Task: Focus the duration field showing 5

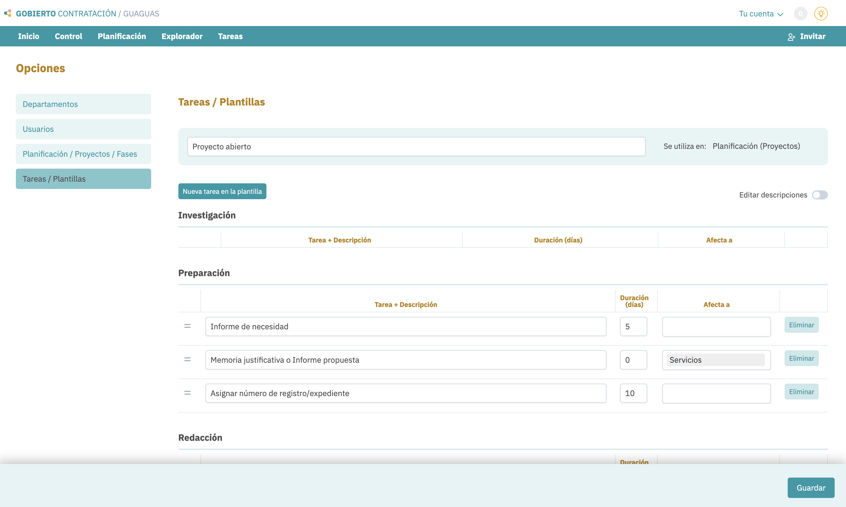Action: point(633,326)
